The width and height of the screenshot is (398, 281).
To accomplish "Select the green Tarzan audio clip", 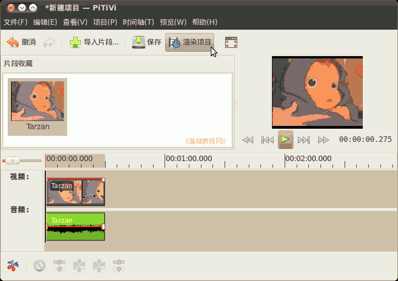I will tap(75, 227).
